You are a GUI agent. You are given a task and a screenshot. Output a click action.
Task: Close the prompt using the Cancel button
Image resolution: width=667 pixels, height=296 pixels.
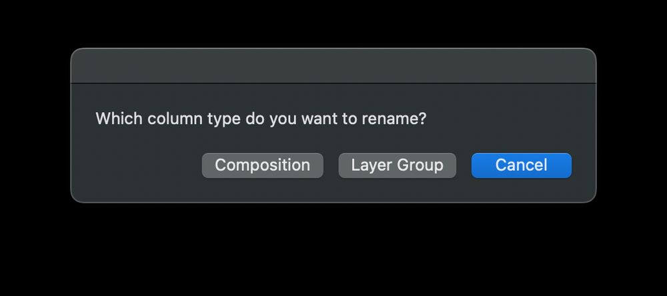(521, 165)
